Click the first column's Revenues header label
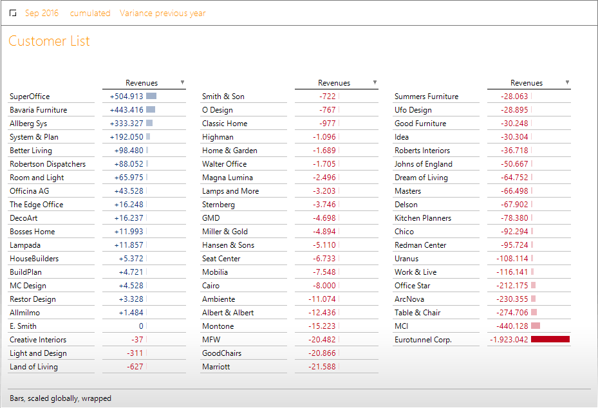This screenshot has height=408, width=598. coord(141,83)
